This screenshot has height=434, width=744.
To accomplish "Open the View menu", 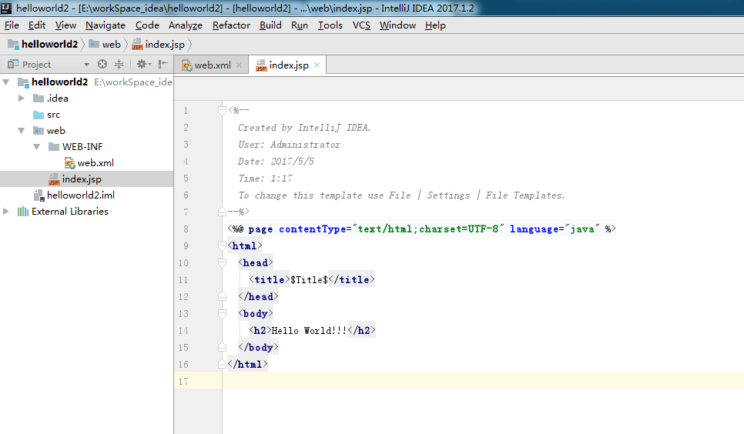I will [65, 25].
